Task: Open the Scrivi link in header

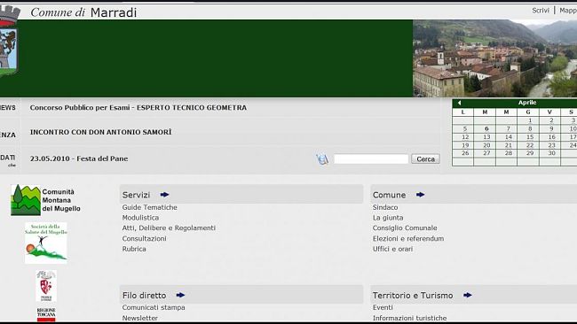Action: coord(541,11)
